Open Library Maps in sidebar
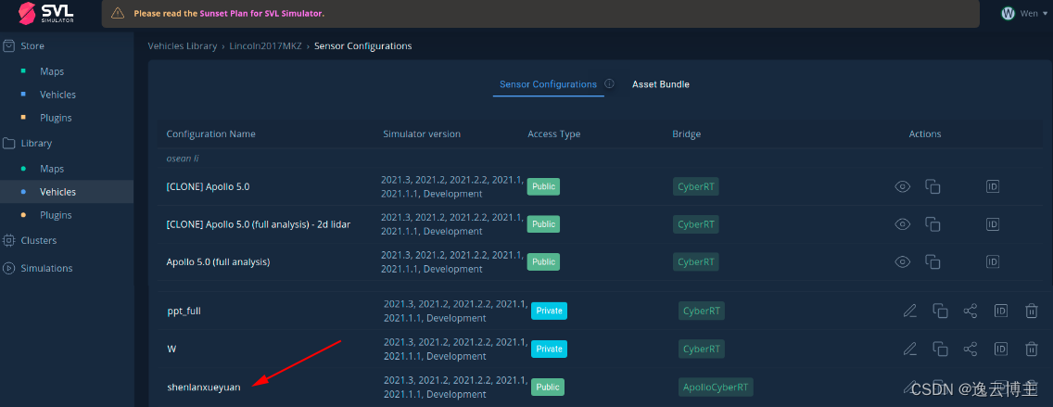Image resolution: width=1053 pixels, height=407 pixels. pos(52,169)
